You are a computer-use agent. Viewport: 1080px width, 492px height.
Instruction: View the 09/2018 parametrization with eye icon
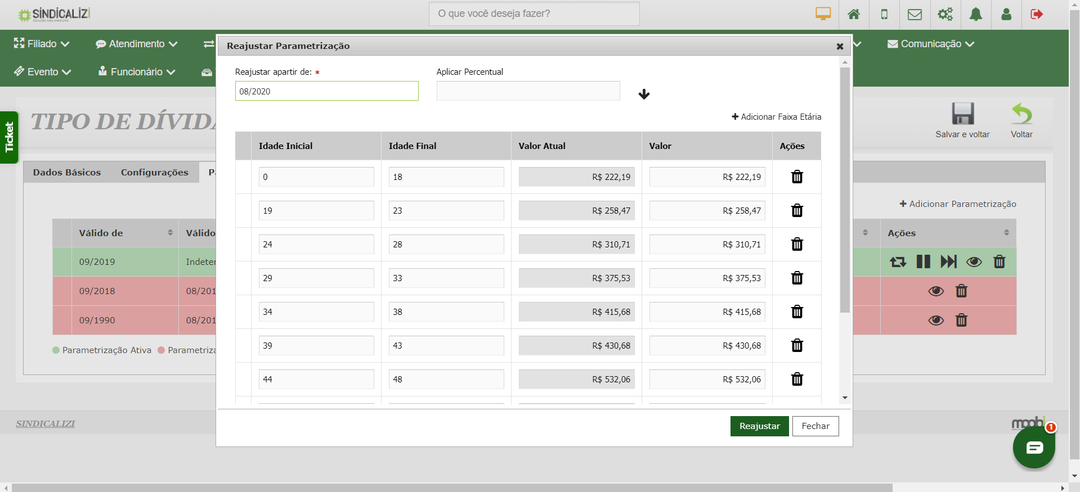coord(936,291)
